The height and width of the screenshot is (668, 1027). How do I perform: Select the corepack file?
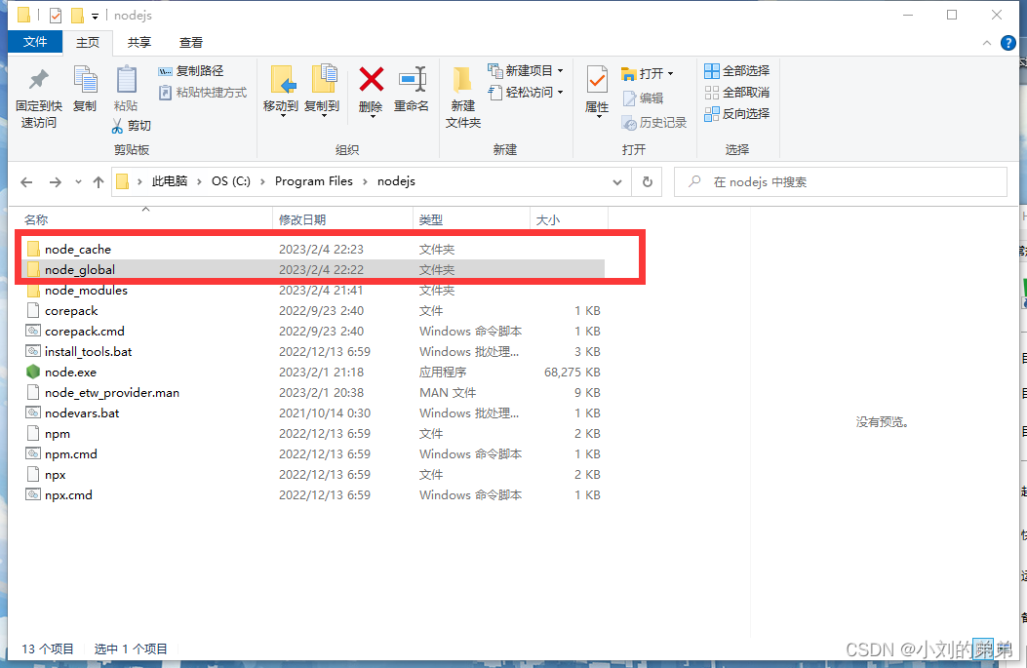[x=313, y=310]
